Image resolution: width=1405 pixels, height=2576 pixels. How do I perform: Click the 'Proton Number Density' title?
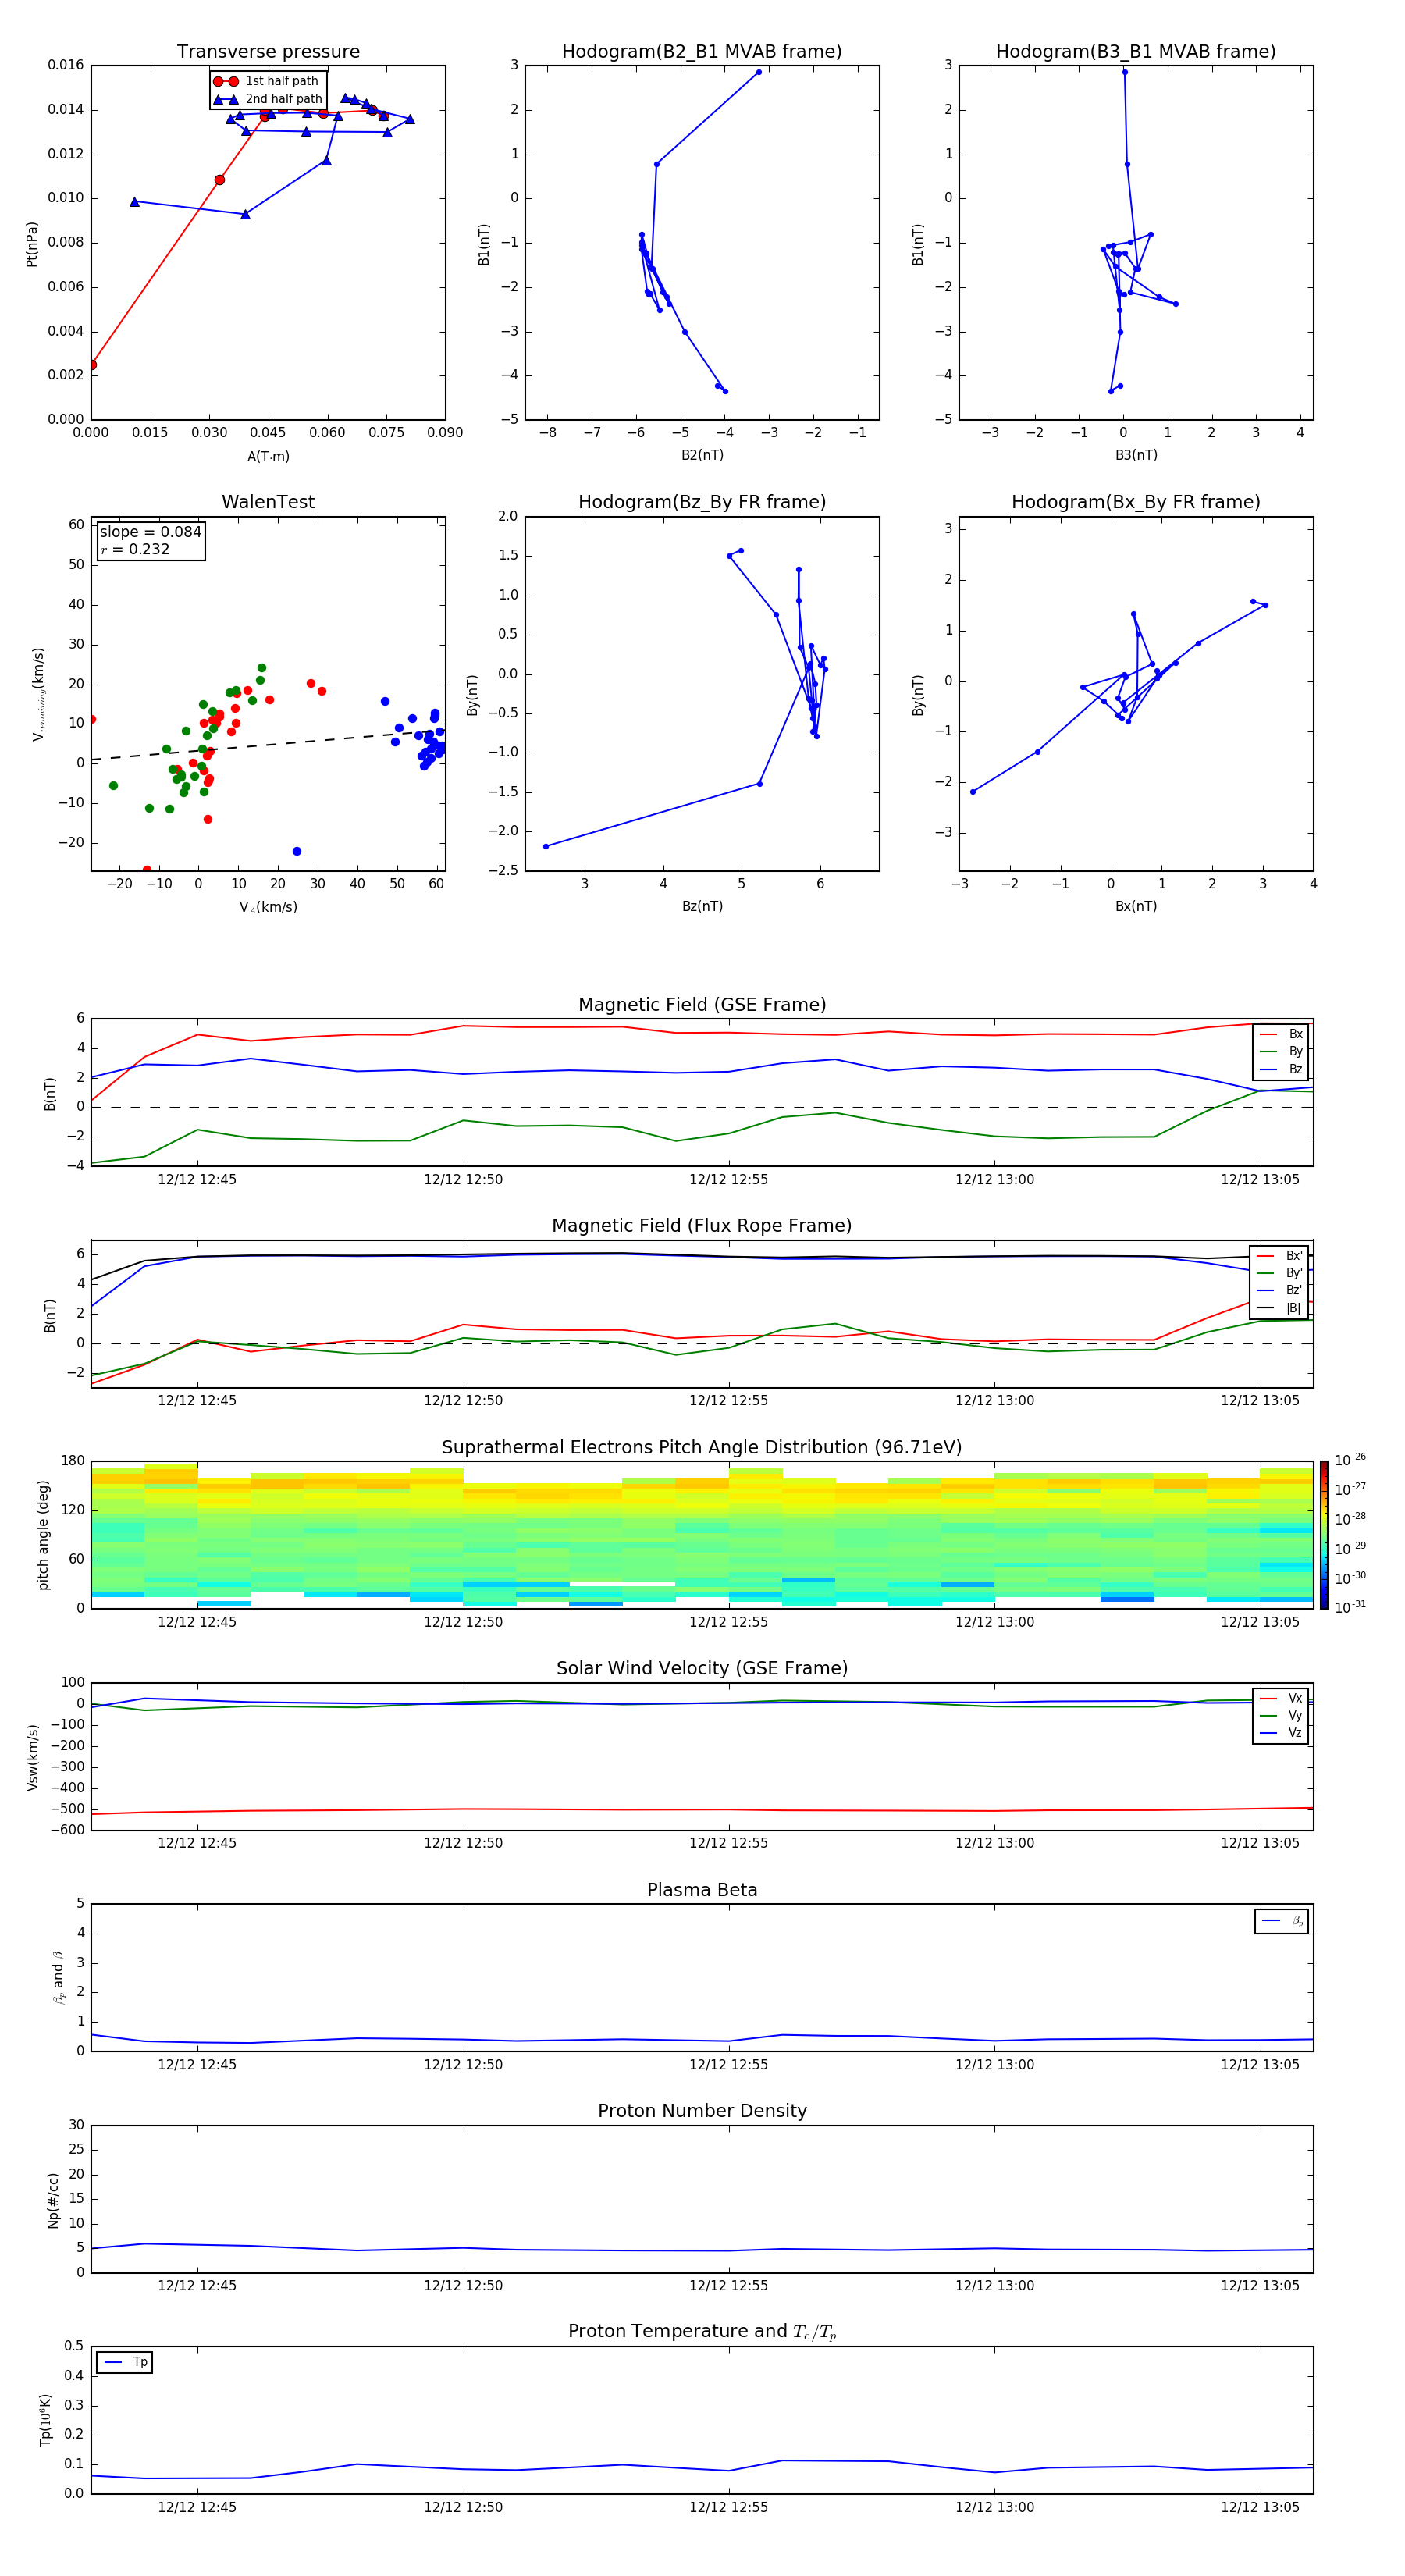coord(702,2111)
